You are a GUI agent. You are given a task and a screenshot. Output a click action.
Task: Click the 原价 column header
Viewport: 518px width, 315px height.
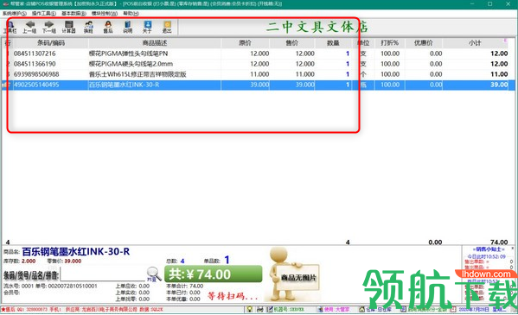pyautogui.click(x=245, y=43)
